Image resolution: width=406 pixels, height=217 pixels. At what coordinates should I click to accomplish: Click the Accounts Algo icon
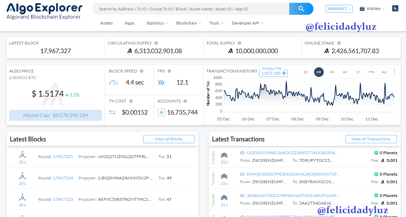[161, 112]
